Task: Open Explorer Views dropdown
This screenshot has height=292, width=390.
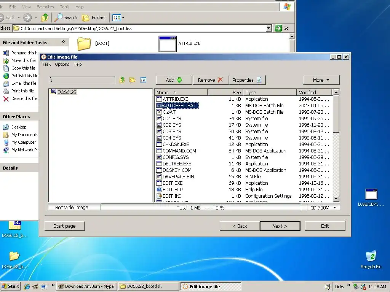Action: pos(118,17)
